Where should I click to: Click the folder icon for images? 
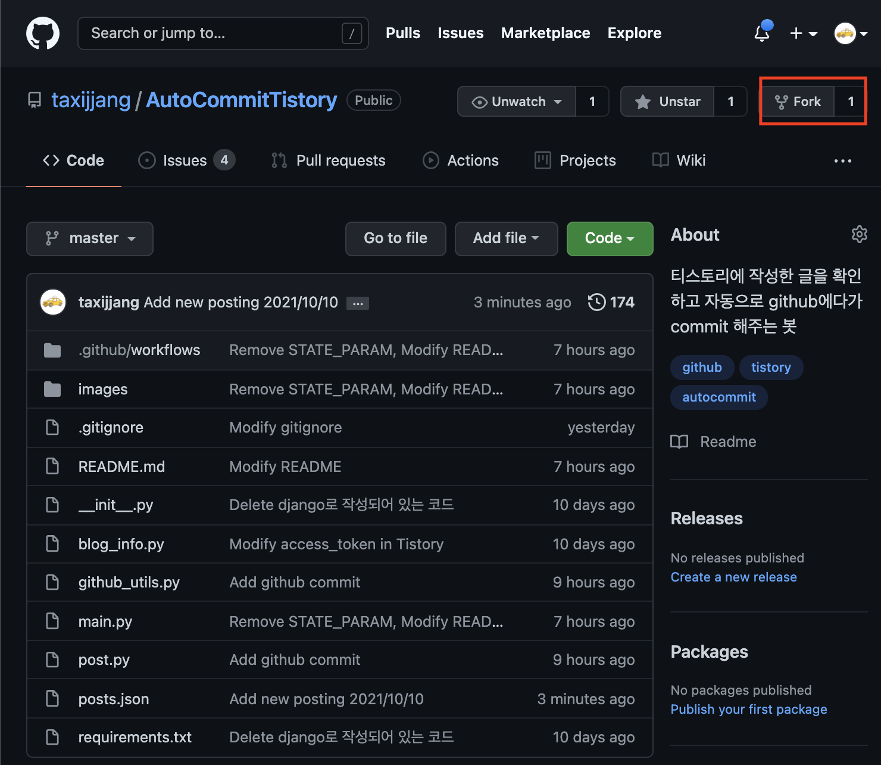point(52,389)
